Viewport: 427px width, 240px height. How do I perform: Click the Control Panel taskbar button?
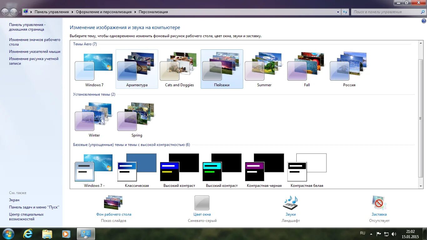[x=86, y=234]
